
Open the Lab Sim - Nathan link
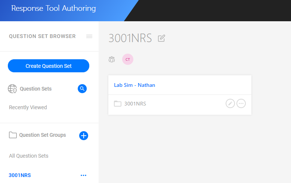(x=134, y=85)
